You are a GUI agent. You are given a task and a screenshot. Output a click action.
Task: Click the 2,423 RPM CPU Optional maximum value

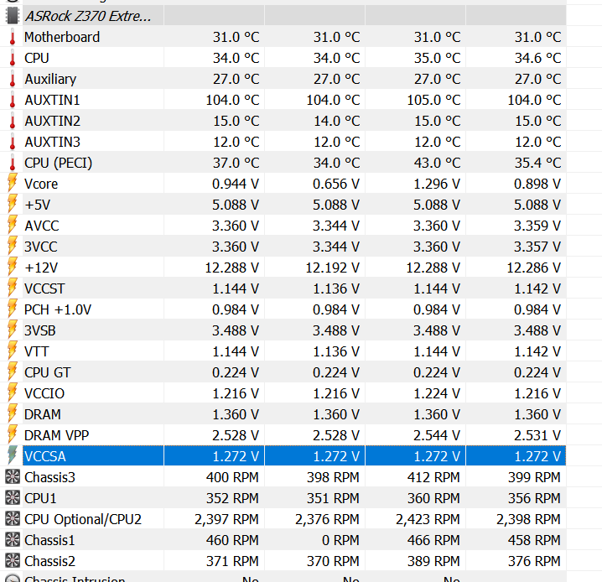428,519
